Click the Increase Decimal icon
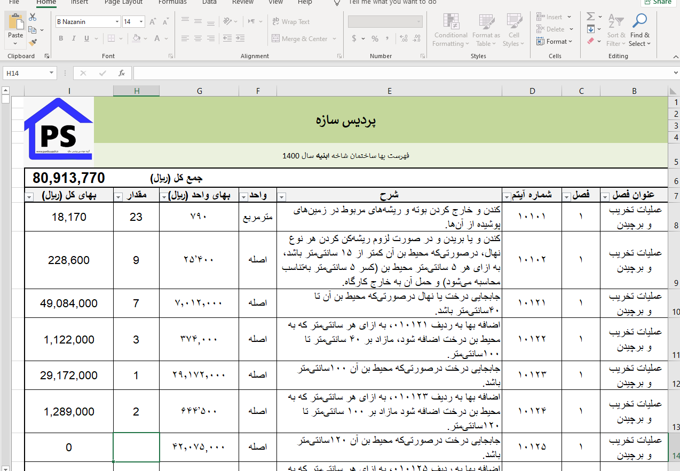This screenshot has width=680, height=471. coord(403,38)
